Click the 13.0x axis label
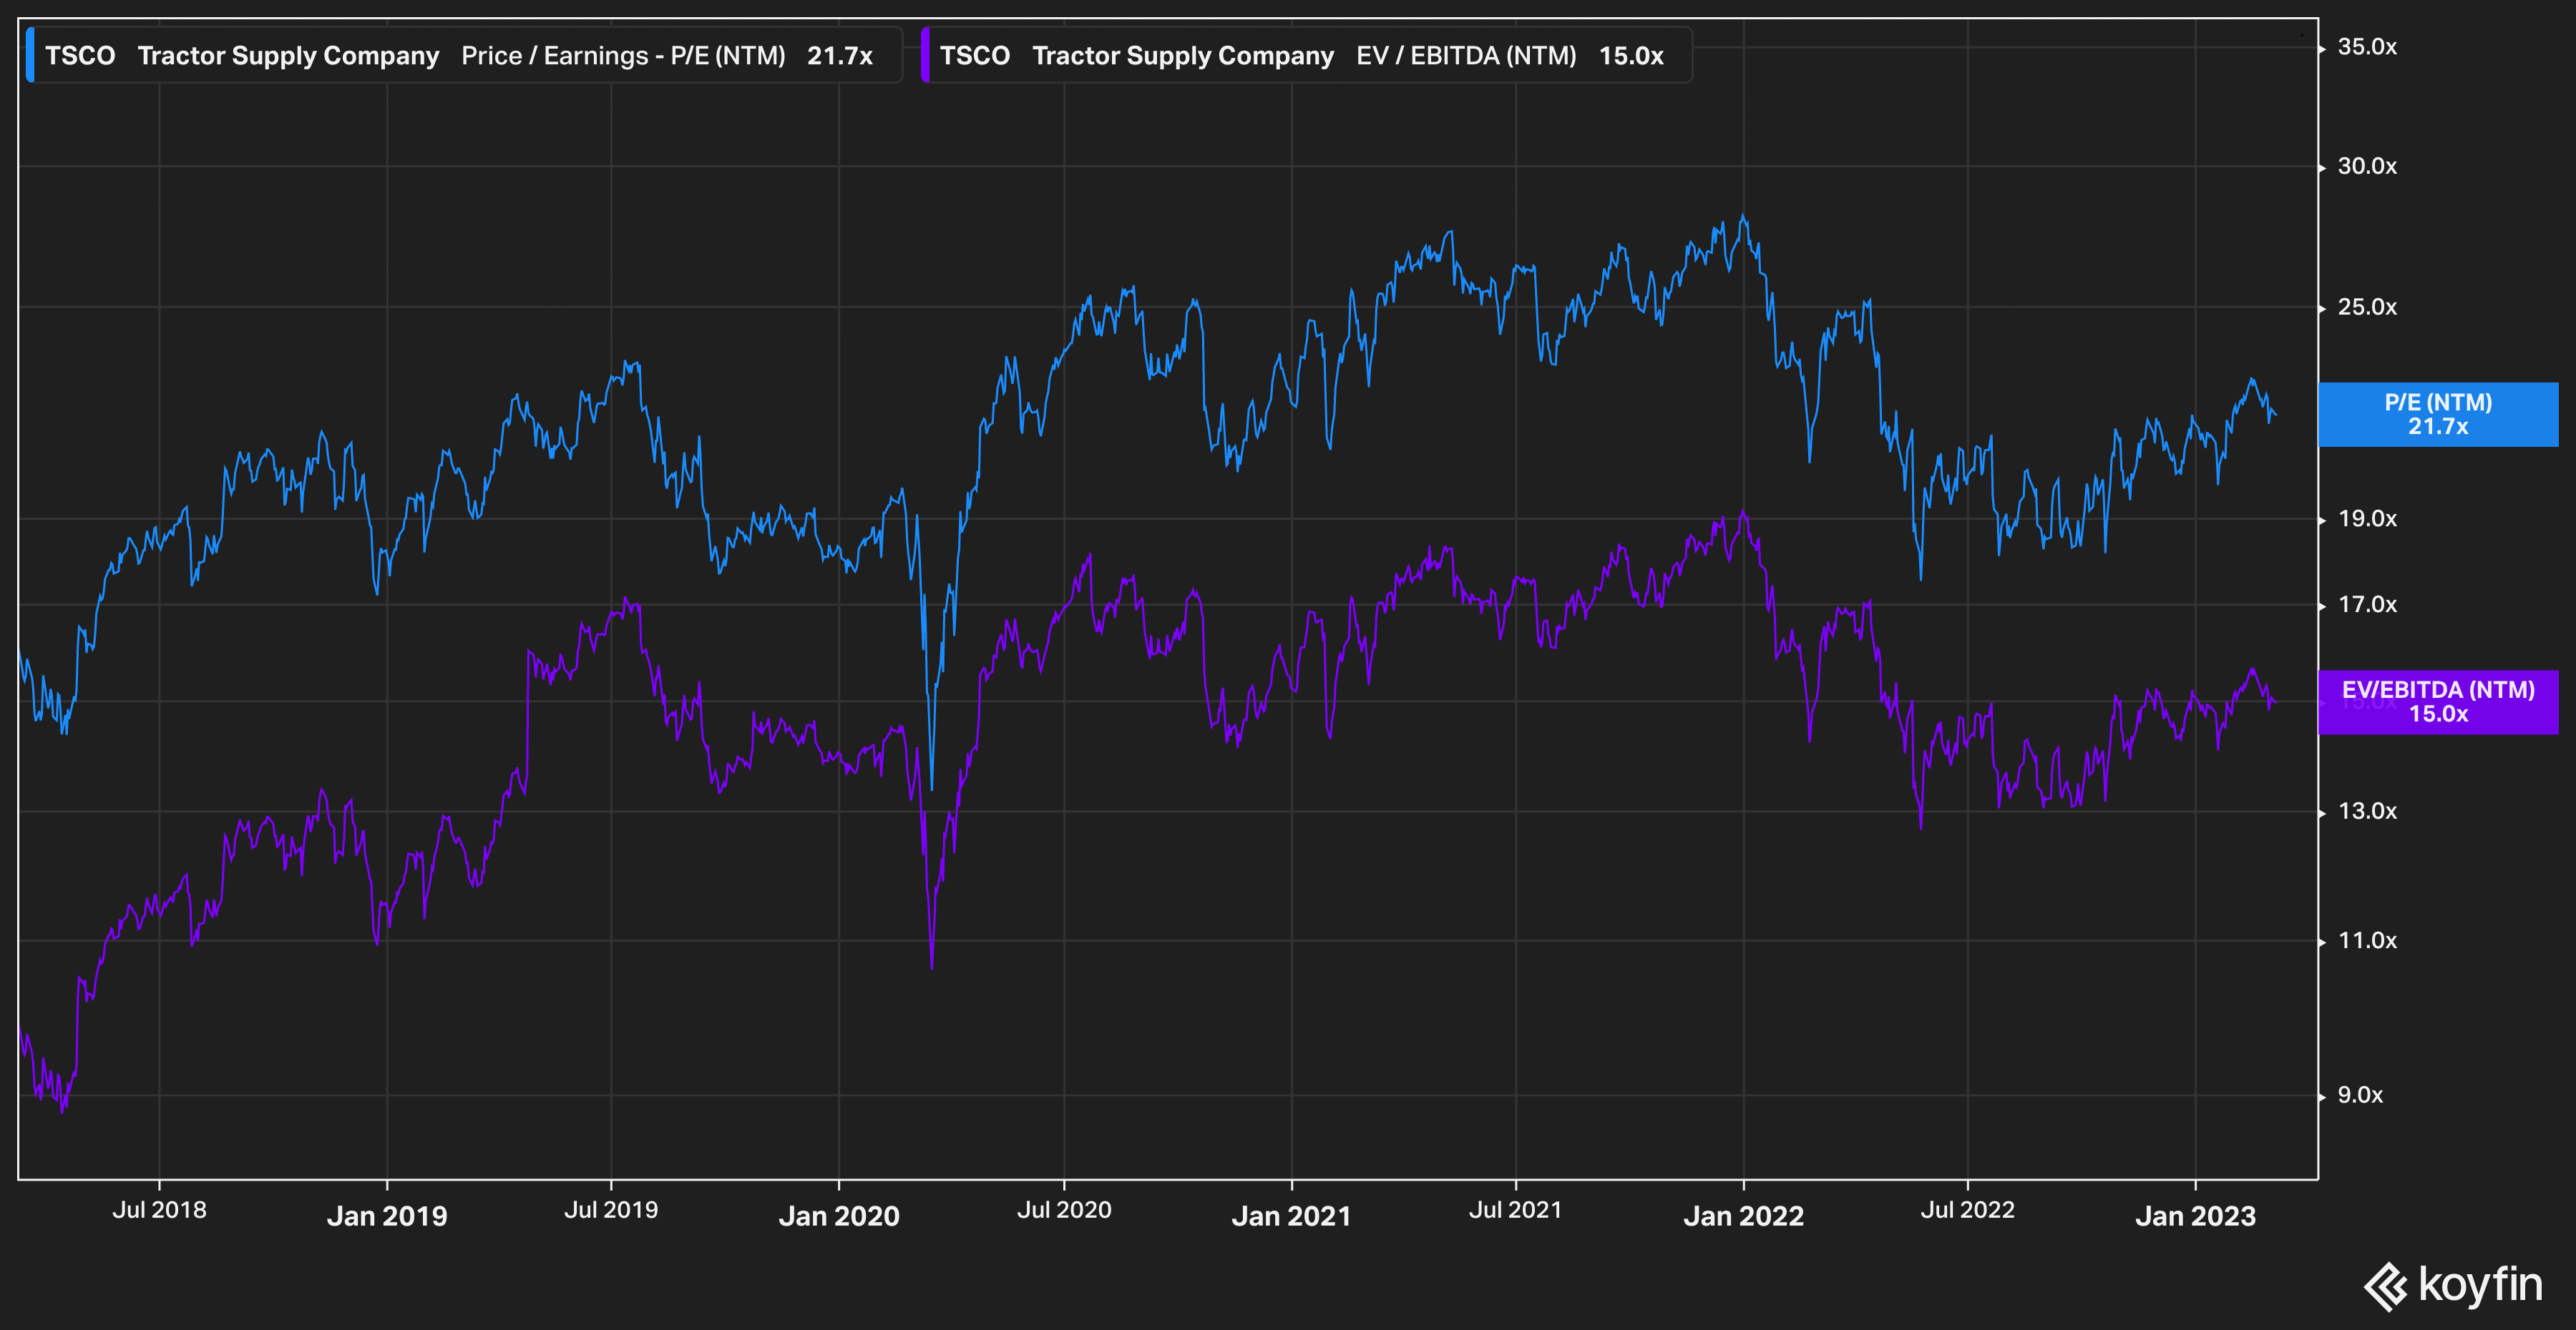2576x1330 pixels. coord(2367,812)
